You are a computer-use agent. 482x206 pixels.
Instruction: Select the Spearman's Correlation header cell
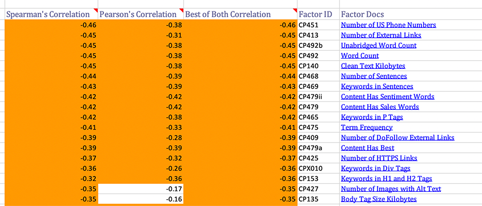[x=51, y=14]
